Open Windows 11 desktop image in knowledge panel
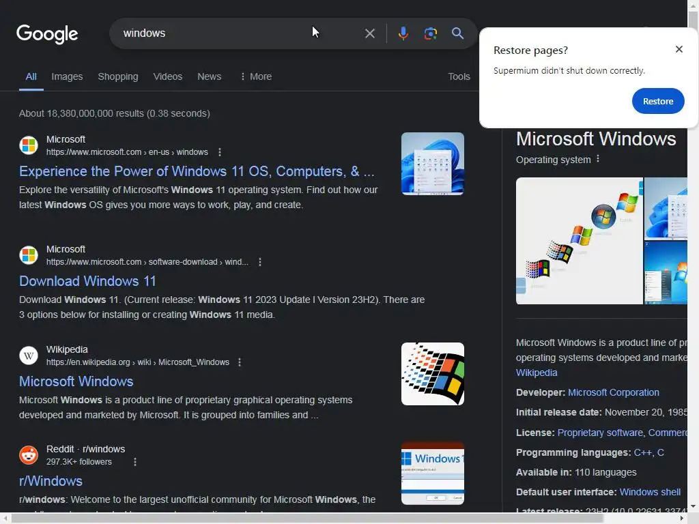Viewport: 699px width, 524px height. coord(666,209)
